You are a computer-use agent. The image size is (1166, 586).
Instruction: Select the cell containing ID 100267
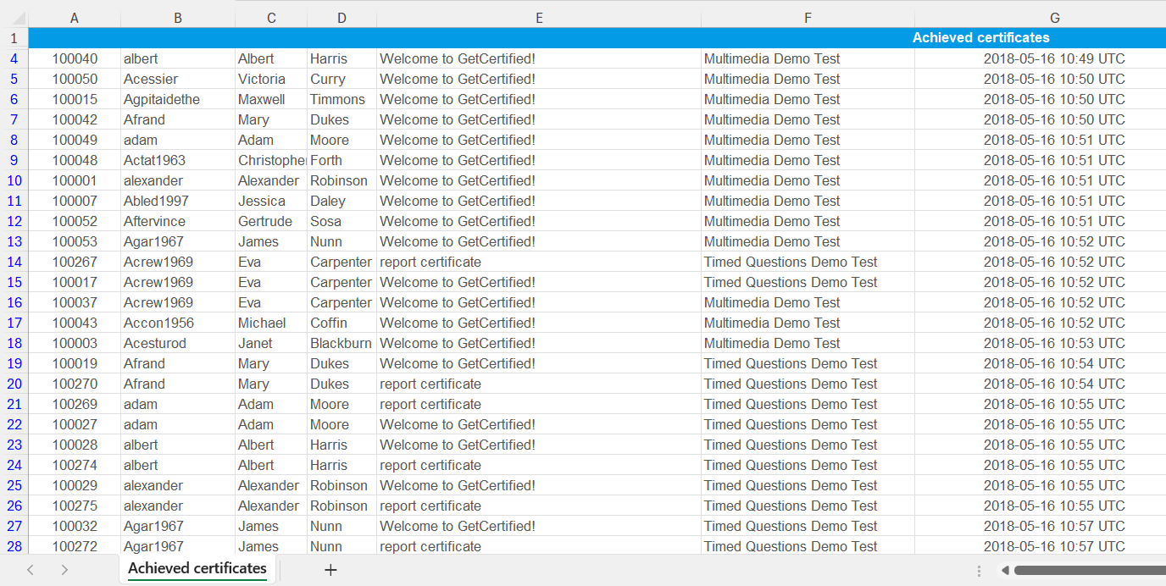pos(75,262)
